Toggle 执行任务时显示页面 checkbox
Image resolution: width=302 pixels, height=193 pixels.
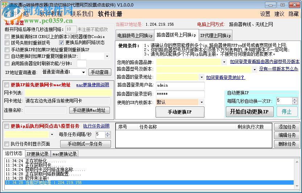click(7, 144)
